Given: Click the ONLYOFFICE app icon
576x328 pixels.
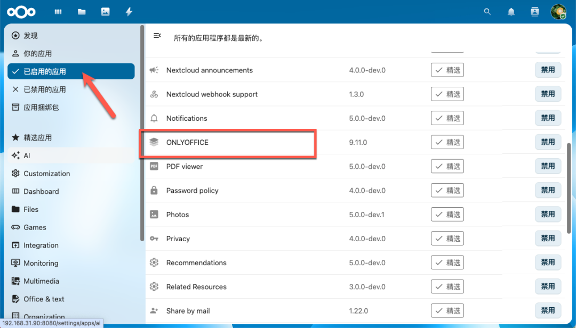Looking at the screenshot, I should (154, 142).
